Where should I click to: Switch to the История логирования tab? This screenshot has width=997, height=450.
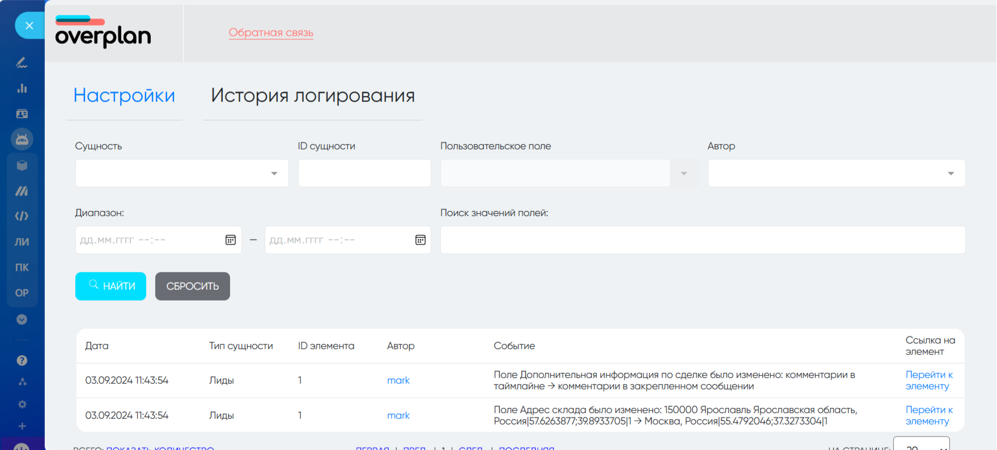point(312,96)
